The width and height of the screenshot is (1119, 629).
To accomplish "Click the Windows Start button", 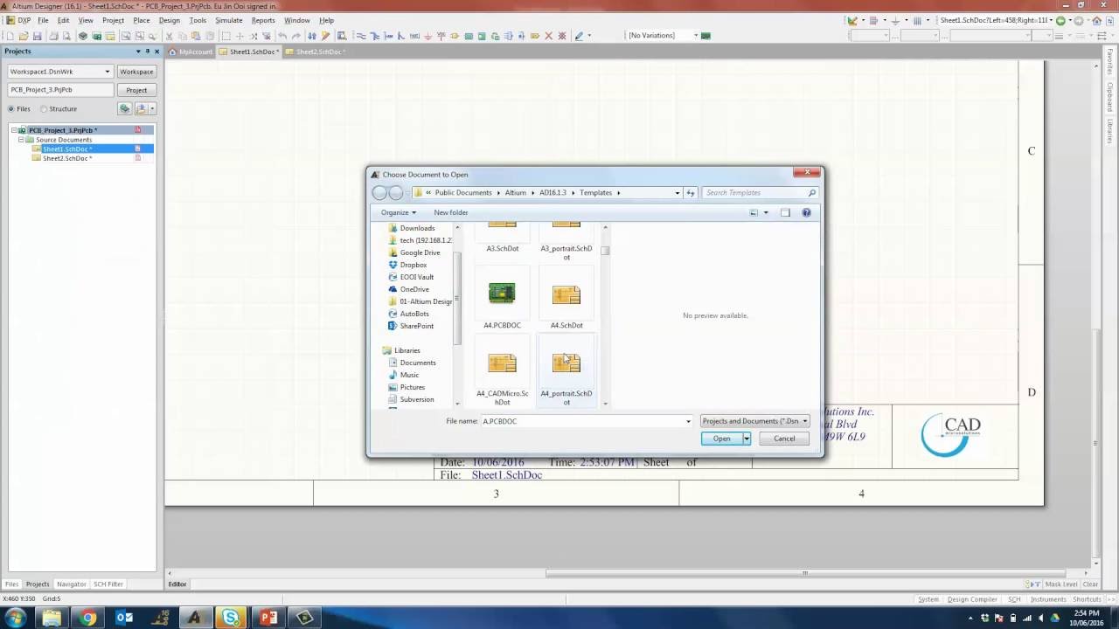I will 15,618.
